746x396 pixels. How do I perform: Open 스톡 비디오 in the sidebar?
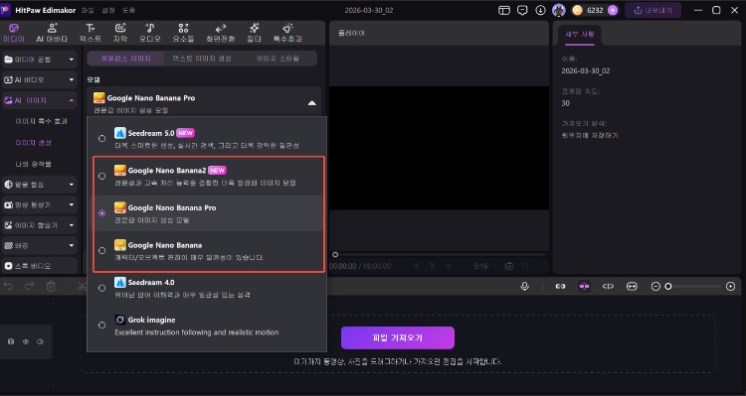39,266
